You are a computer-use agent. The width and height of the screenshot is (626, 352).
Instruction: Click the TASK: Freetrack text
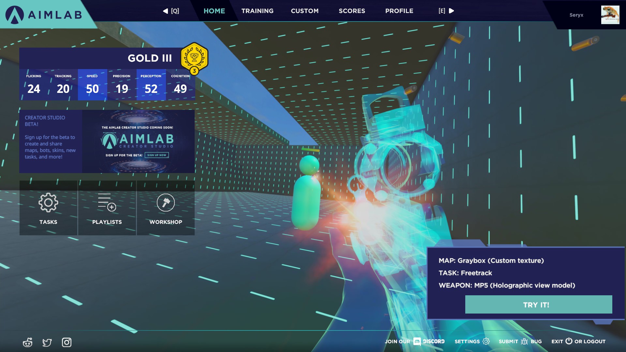coord(465,273)
